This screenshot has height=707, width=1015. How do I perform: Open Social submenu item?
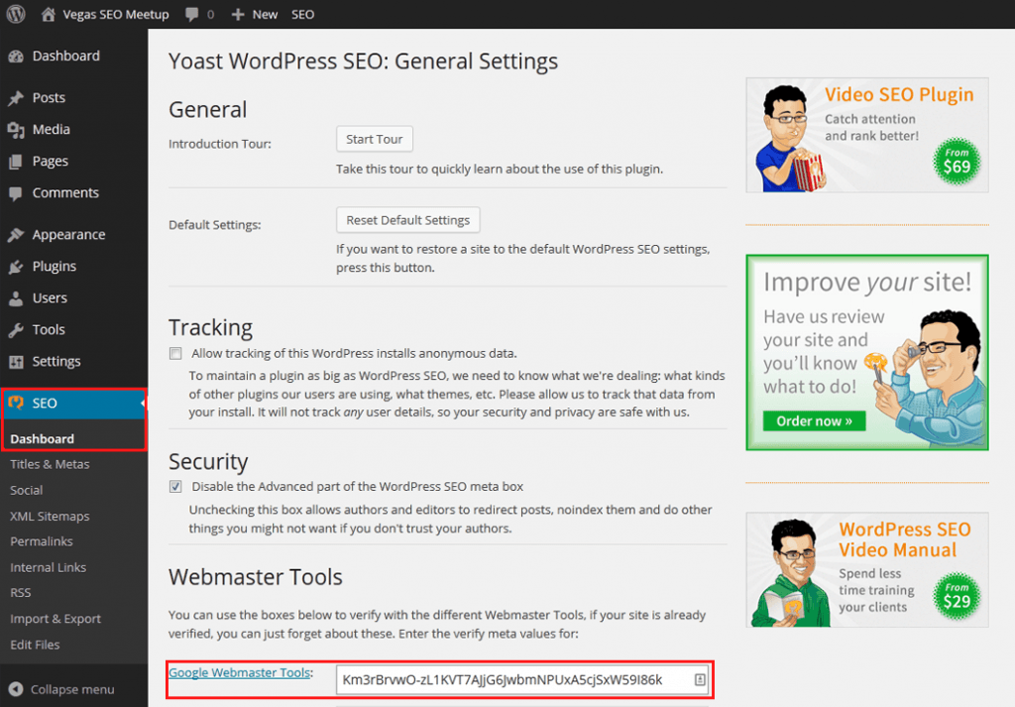[x=27, y=490]
